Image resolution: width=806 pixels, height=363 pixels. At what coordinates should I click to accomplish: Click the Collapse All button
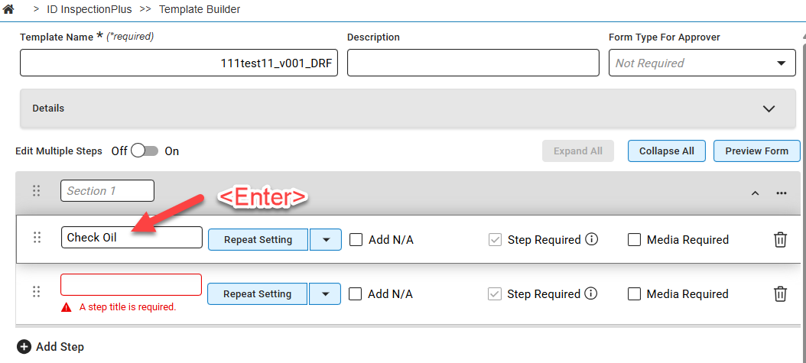pos(666,151)
